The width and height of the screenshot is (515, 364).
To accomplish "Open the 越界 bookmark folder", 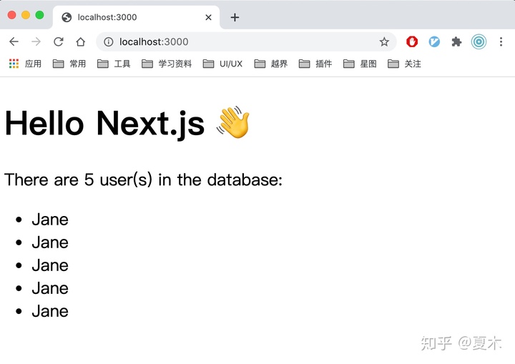I will (x=271, y=64).
